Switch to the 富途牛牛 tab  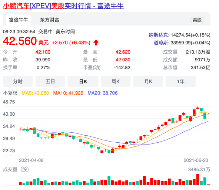(19, 20)
